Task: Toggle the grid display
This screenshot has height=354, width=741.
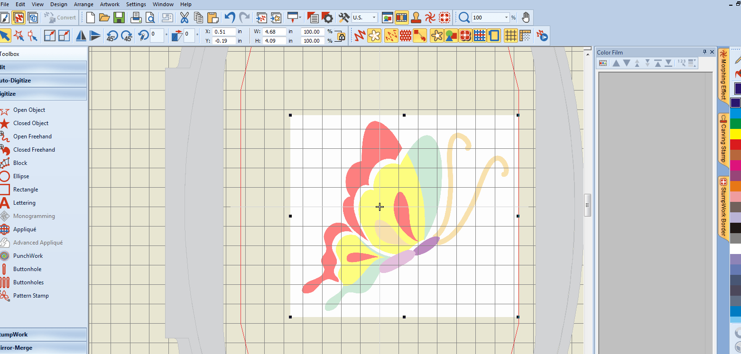Action: click(x=511, y=35)
